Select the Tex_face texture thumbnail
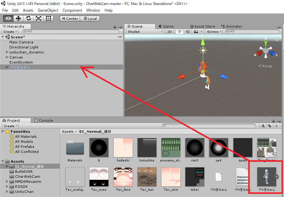 pyautogui.click(x=123, y=177)
